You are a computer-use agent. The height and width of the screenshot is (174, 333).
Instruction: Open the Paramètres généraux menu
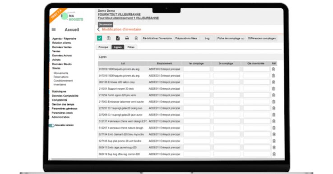pyautogui.click(x=65, y=109)
